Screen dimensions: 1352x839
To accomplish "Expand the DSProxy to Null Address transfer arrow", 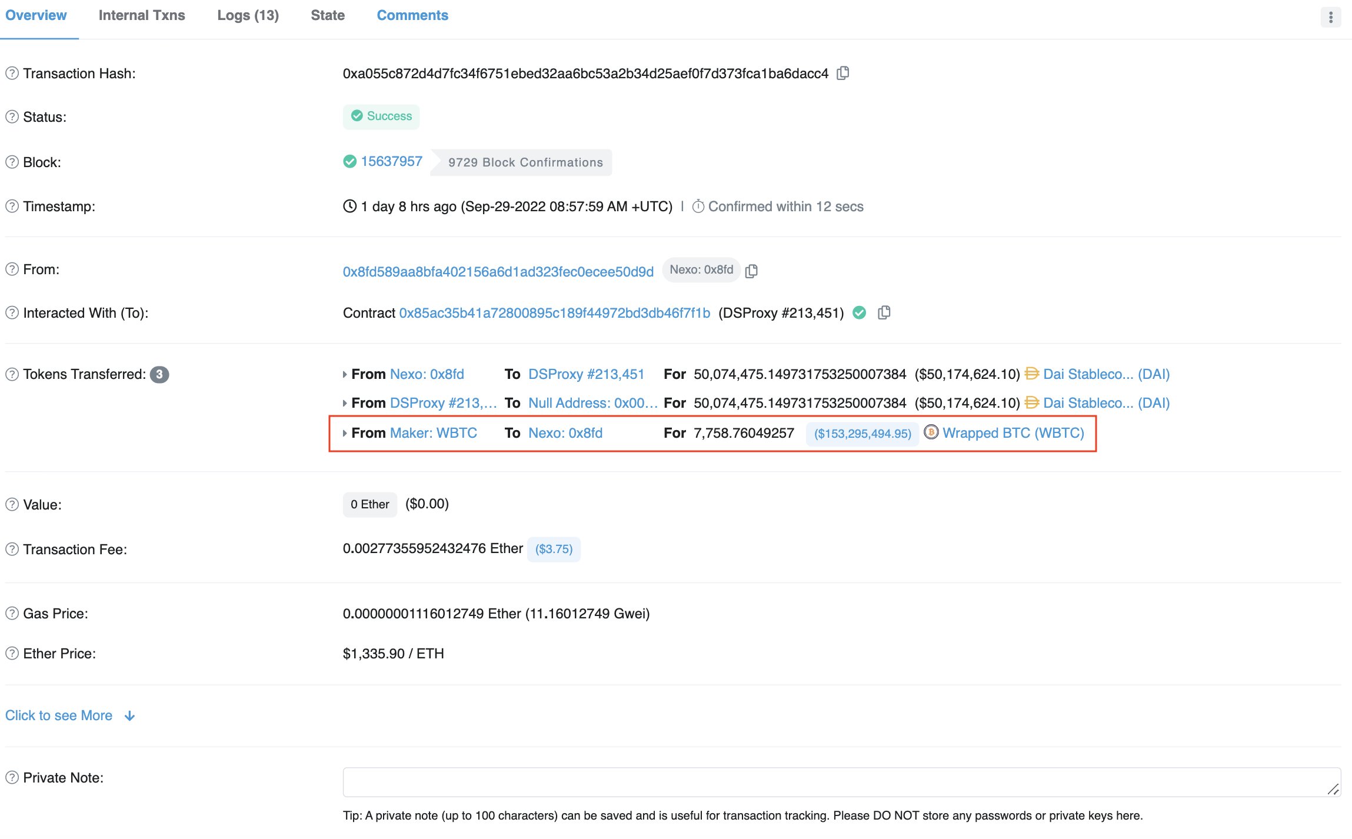I will pos(345,403).
